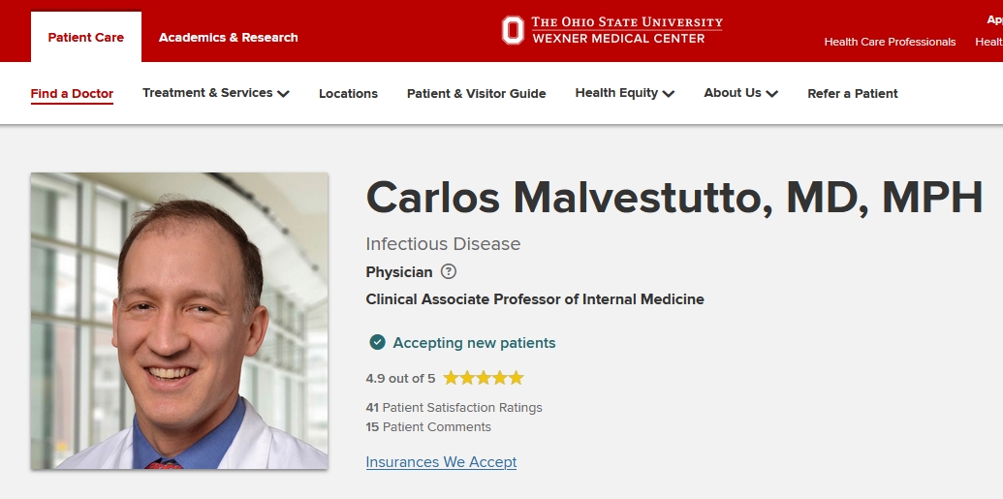Click the Ohio State block O logo
1003x499 pixels.
point(513,30)
